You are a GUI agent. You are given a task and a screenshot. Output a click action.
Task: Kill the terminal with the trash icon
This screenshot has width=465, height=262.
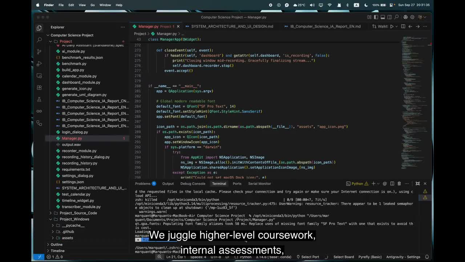click(399, 183)
